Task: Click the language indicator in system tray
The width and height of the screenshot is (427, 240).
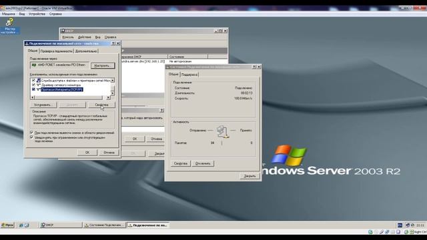Action: pos(400,225)
